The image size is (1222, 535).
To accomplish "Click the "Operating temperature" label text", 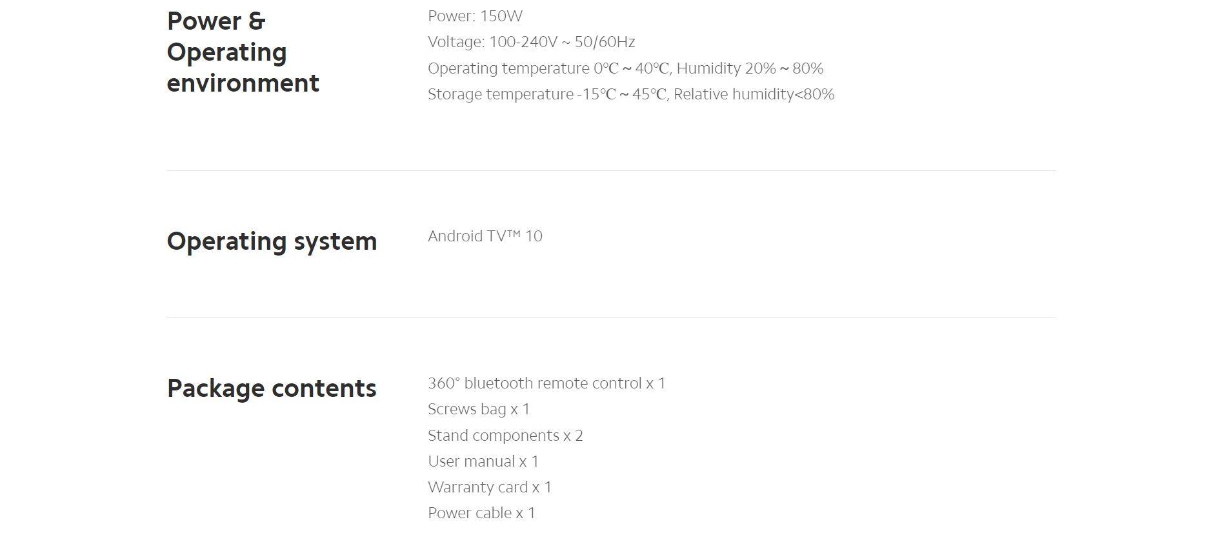I will tap(508, 68).
